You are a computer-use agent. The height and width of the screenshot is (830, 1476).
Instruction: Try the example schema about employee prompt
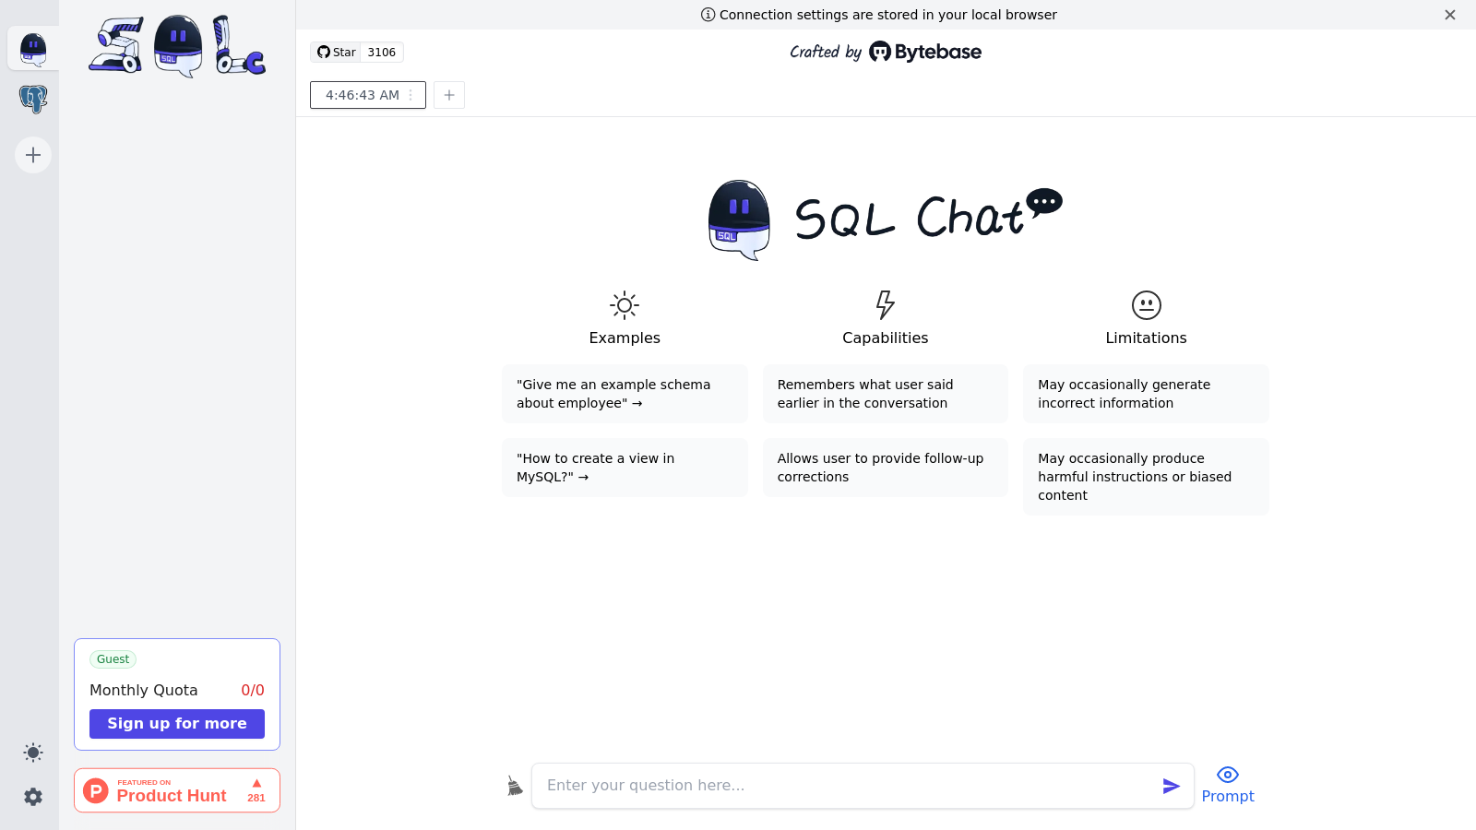click(625, 394)
